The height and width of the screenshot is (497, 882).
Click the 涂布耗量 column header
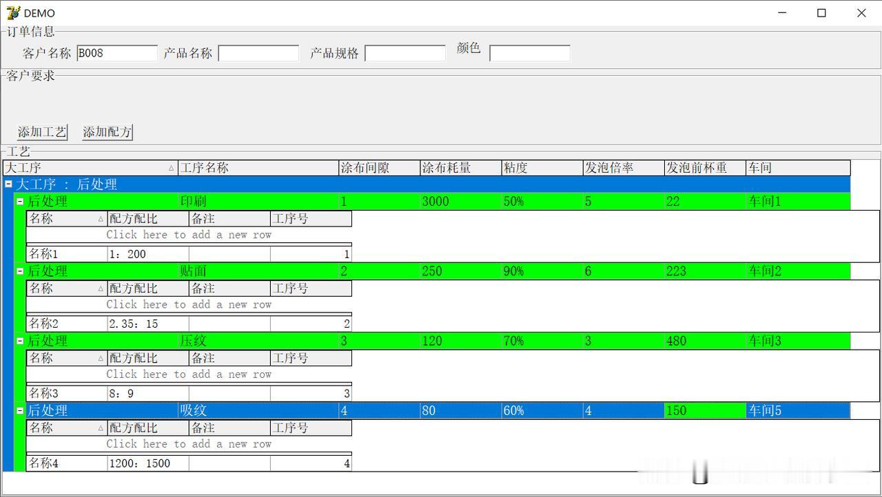[461, 168]
